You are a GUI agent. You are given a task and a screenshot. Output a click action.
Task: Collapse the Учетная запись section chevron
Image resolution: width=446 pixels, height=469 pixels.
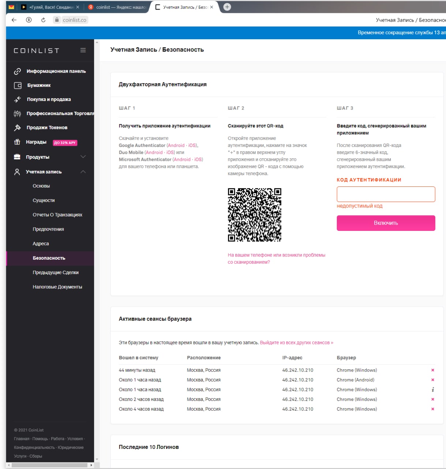click(83, 172)
